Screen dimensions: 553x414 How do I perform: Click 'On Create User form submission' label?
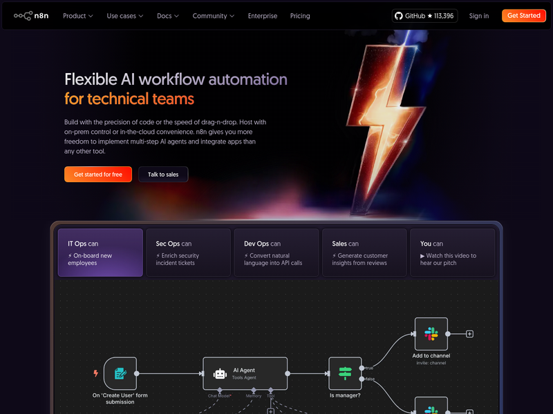(120, 399)
